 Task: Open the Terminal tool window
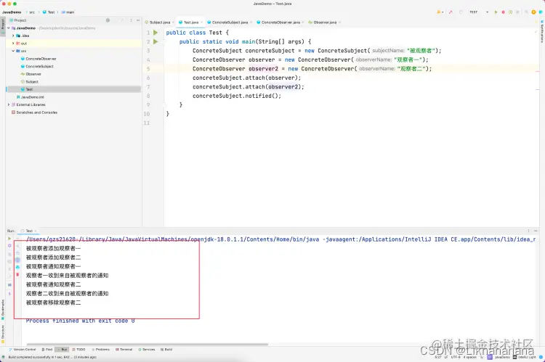pos(124,350)
